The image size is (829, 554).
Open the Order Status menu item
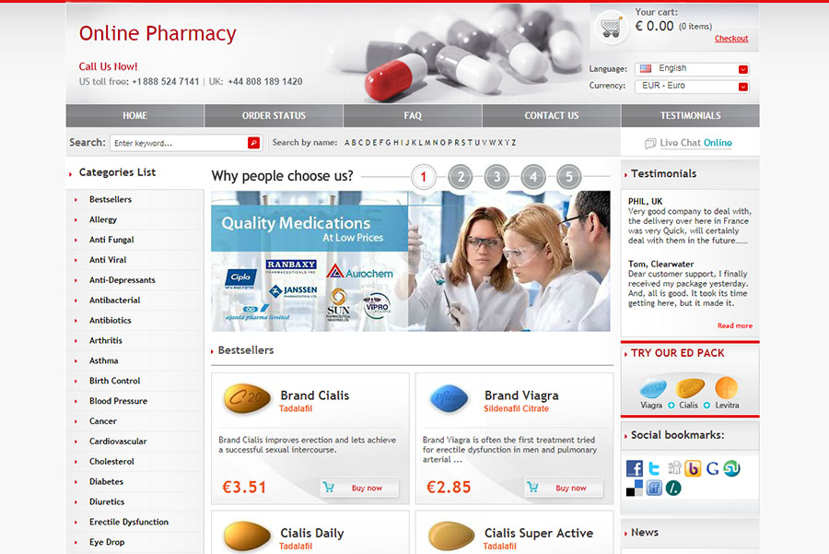pyautogui.click(x=274, y=115)
